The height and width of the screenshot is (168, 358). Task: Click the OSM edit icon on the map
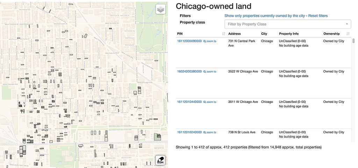[x=160, y=160]
